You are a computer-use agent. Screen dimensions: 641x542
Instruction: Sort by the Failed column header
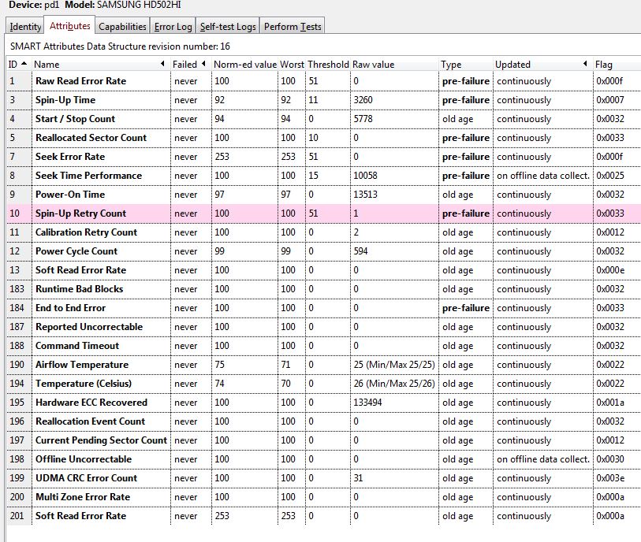pyautogui.click(x=185, y=64)
